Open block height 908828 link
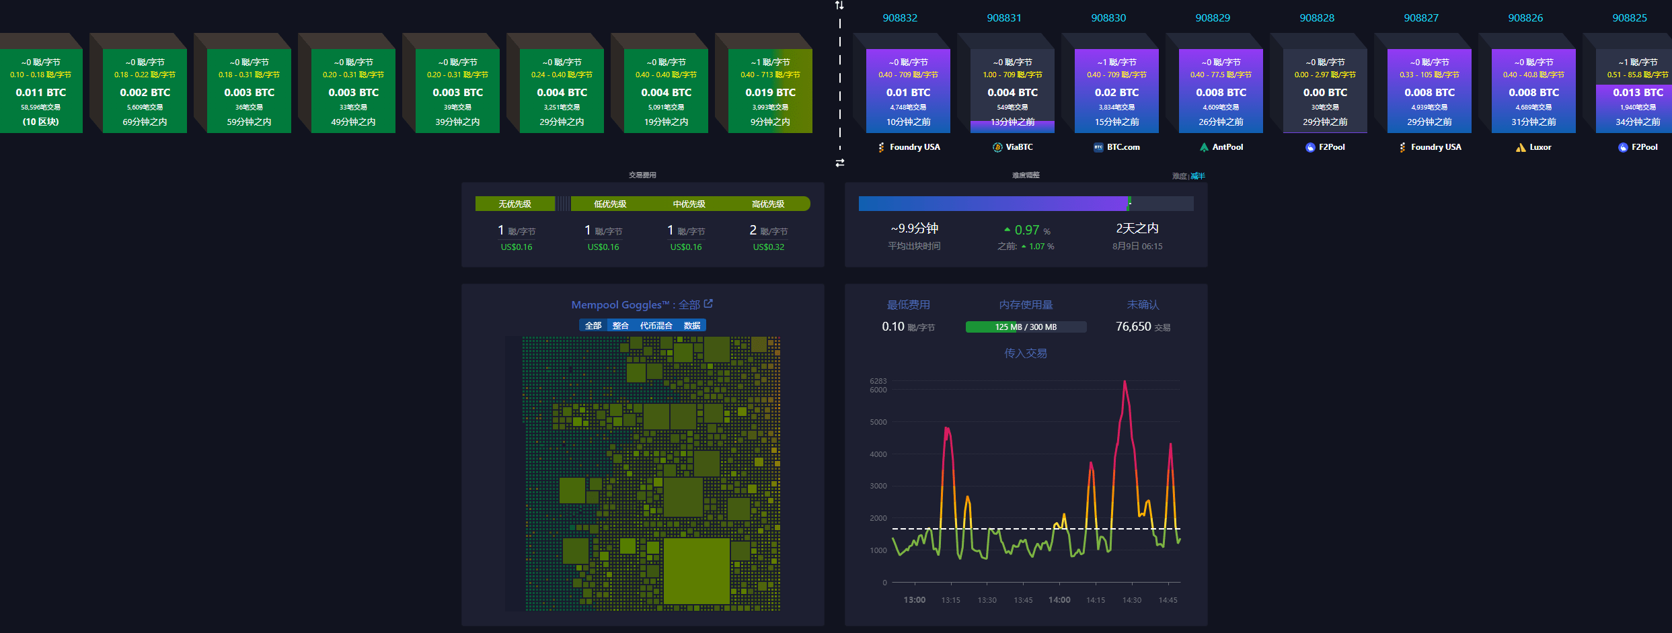The width and height of the screenshot is (1672, 633). click(1317, 18)
